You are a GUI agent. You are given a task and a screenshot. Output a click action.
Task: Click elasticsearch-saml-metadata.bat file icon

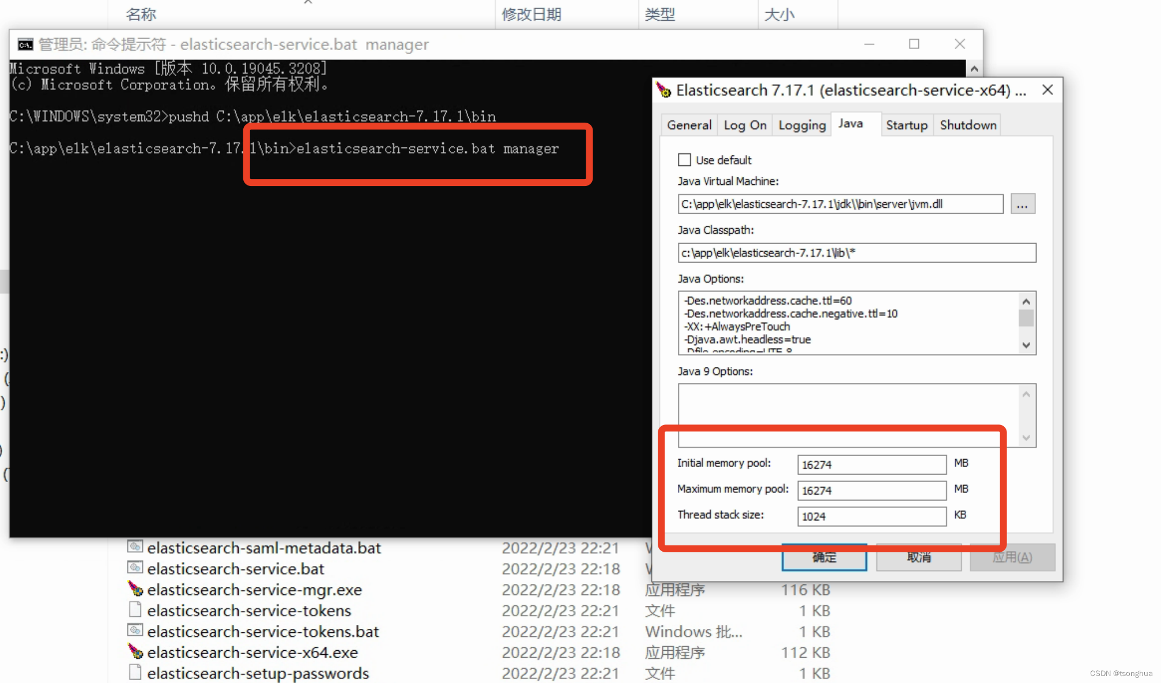click(135, 547)
